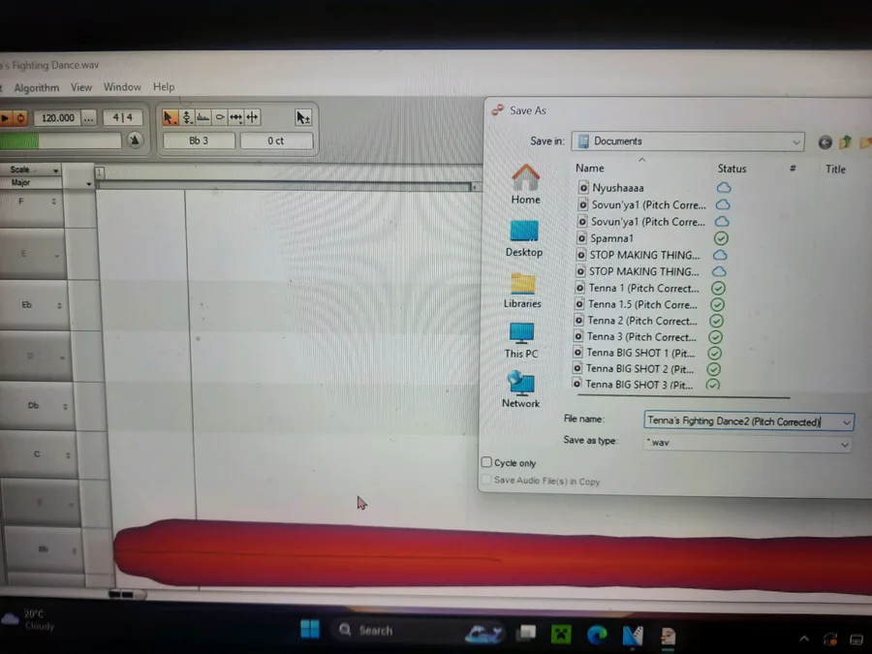Open Libraries location in Save As
Screen dimensions: 872x654
pos(522,291)
